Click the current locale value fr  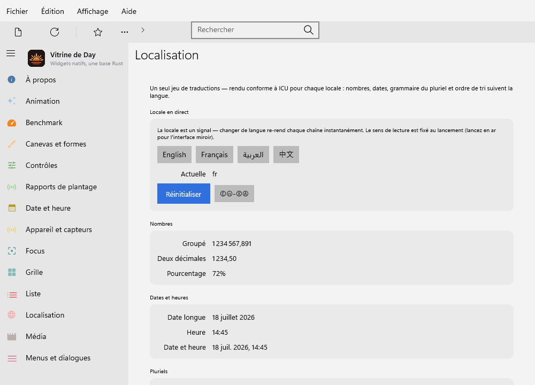coord(215,174)
